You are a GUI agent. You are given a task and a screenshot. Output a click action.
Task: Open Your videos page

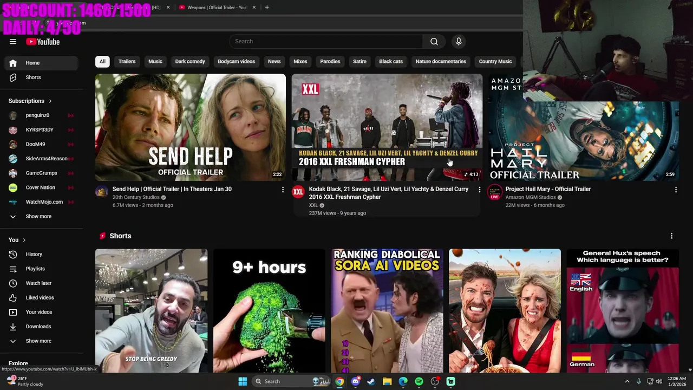click(x=41, y=312)
